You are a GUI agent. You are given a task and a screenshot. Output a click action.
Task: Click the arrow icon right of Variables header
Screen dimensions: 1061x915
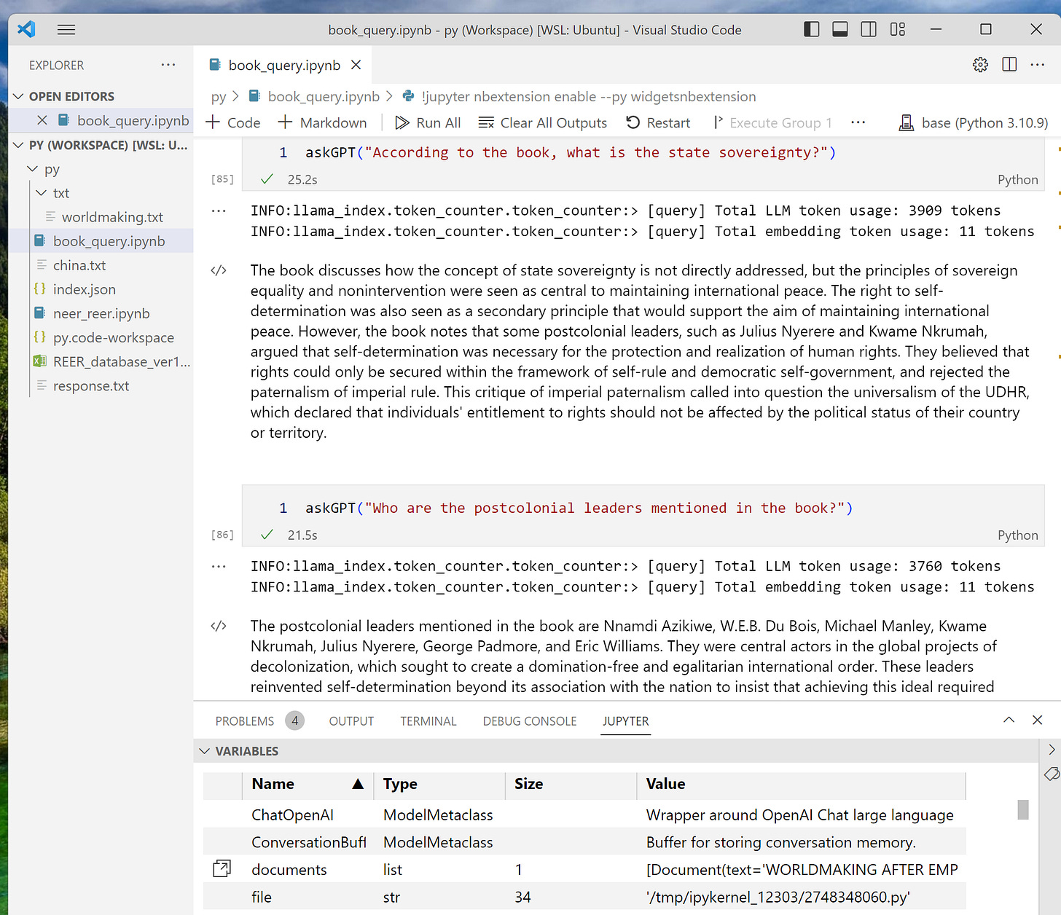pos(1052,750)
